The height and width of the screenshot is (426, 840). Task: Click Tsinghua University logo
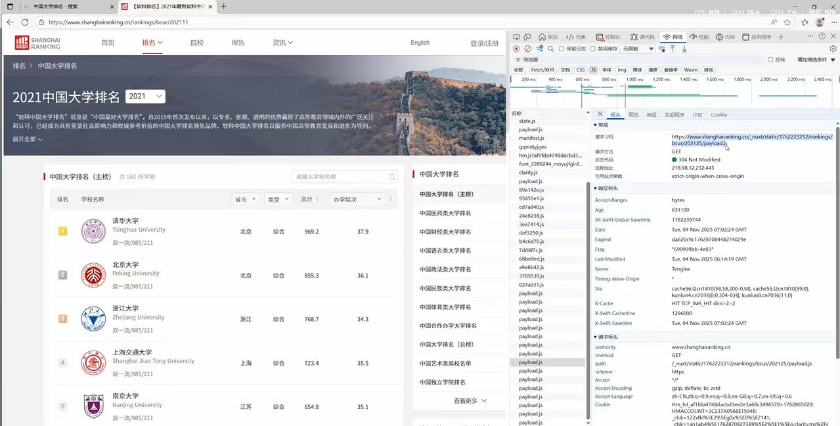point(93,231)
